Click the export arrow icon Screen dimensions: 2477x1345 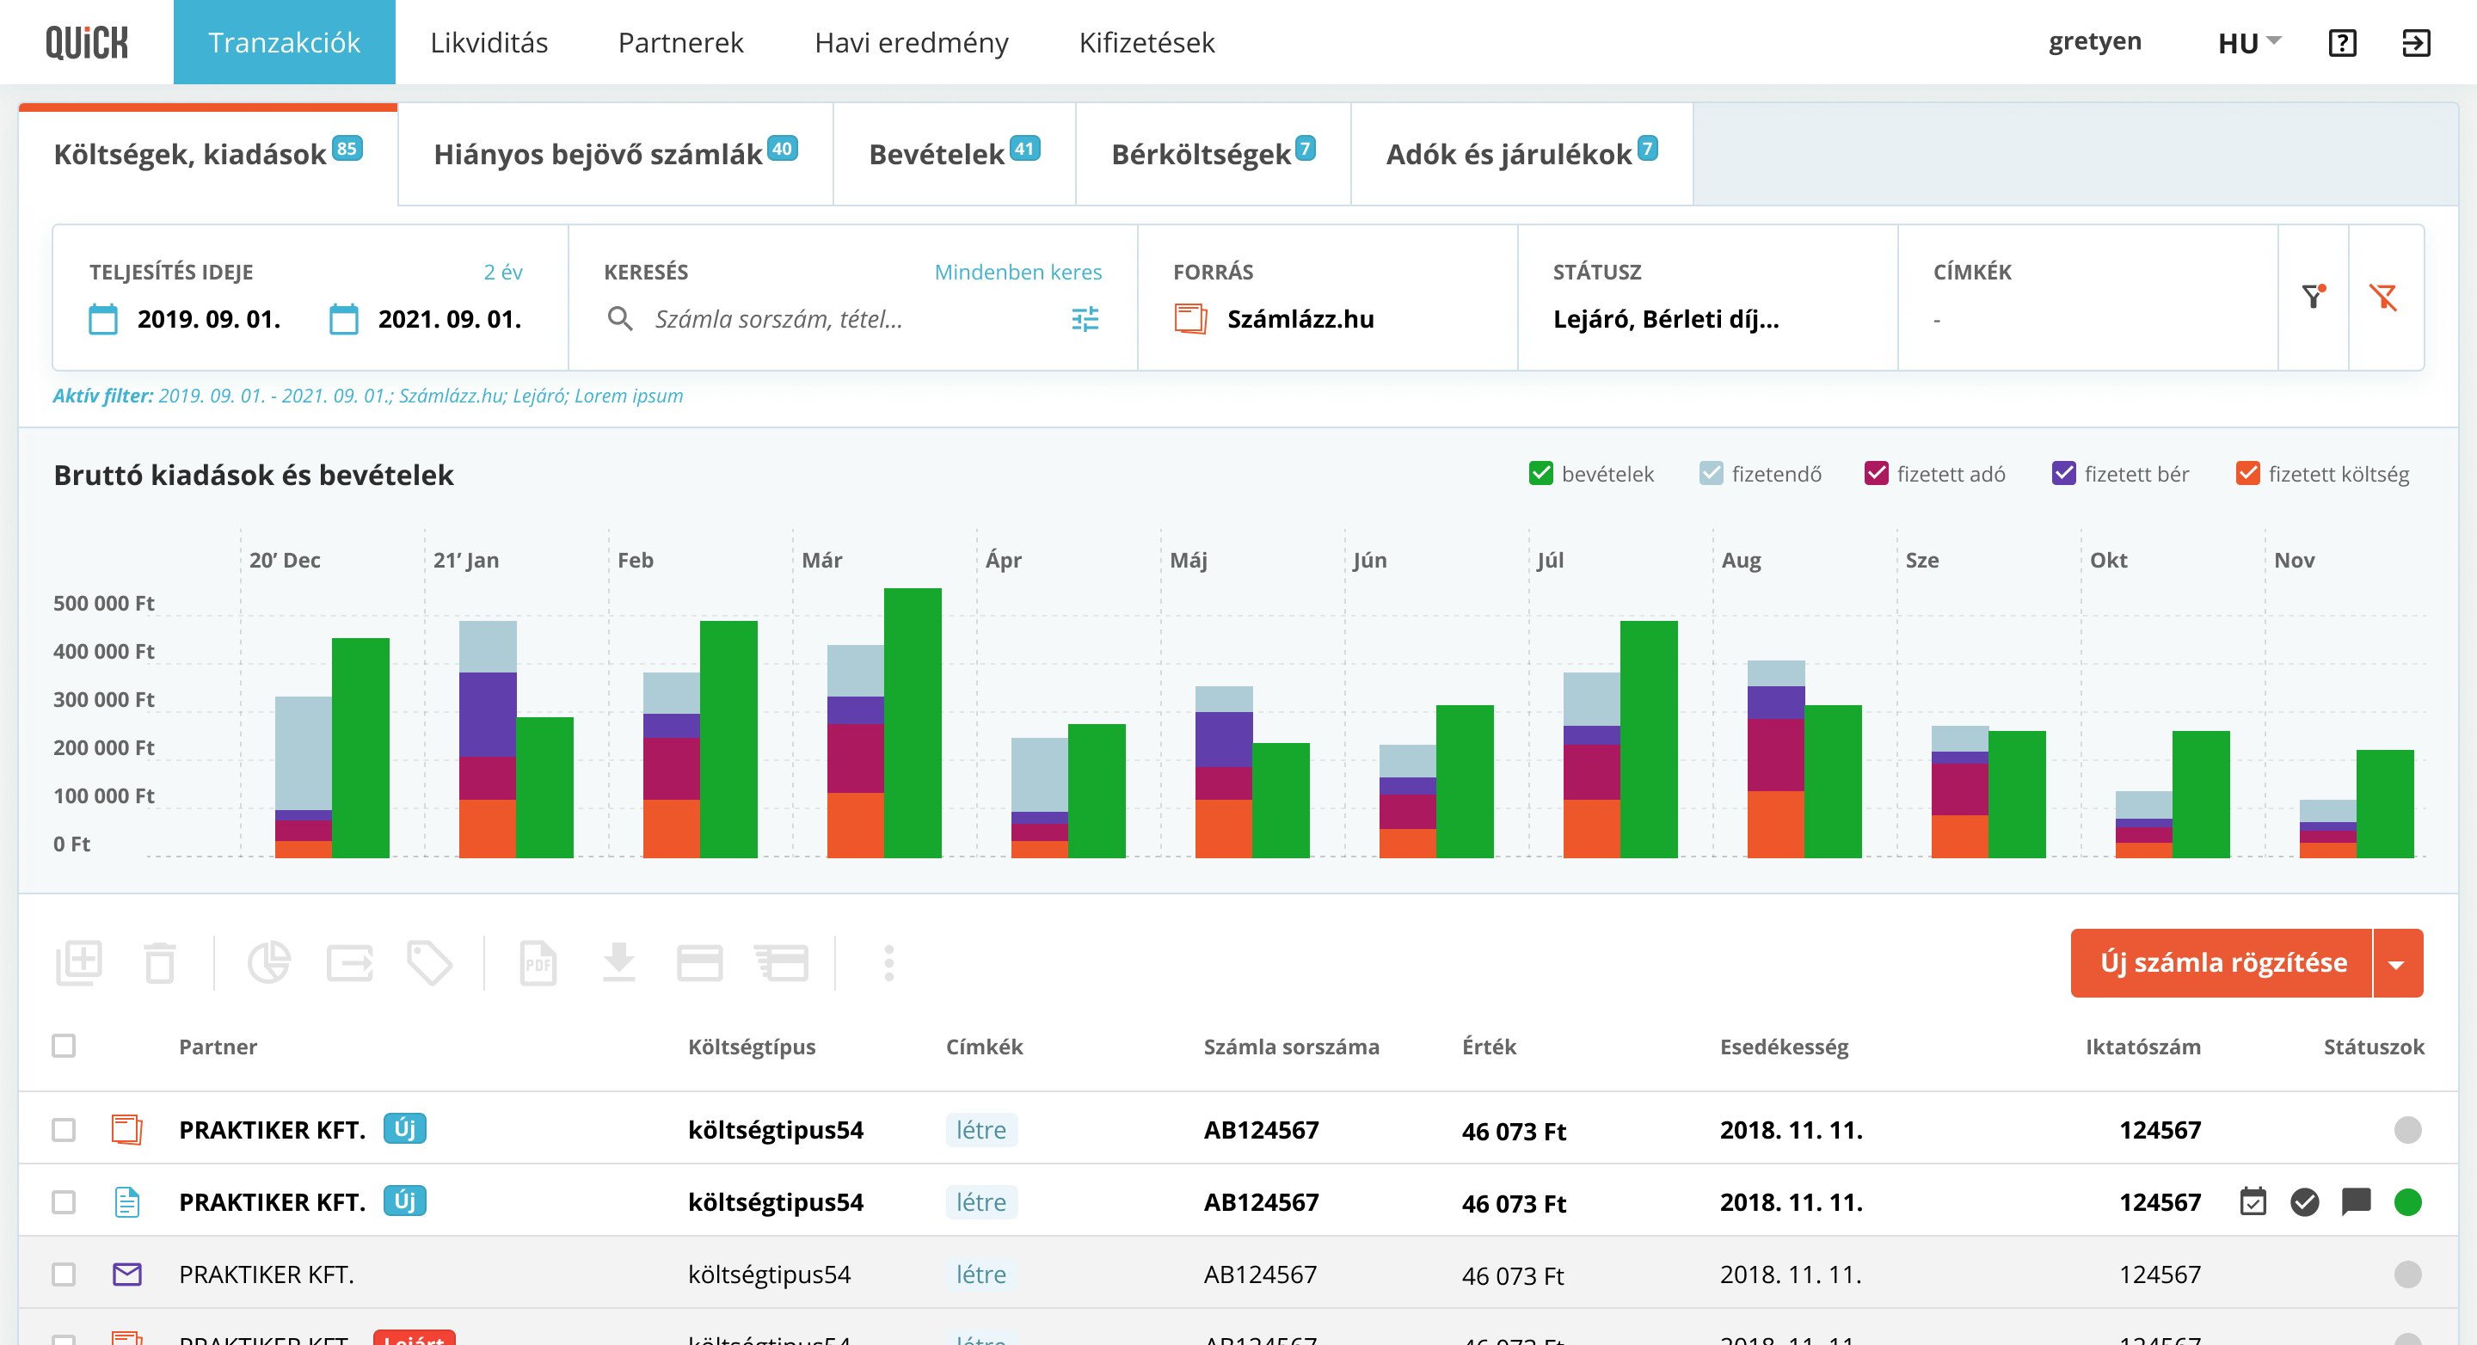[350, 962]
